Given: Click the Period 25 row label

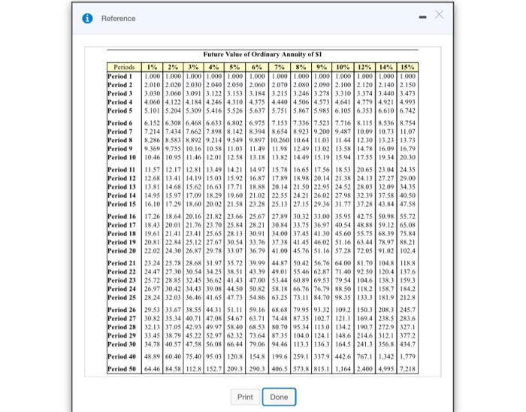Looking at the screenshot, I should tap(122, 297).
